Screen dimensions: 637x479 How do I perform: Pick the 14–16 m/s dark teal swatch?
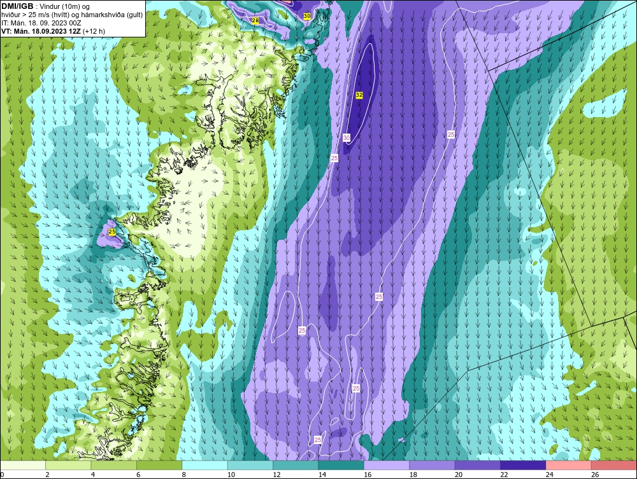pos(341,465)
